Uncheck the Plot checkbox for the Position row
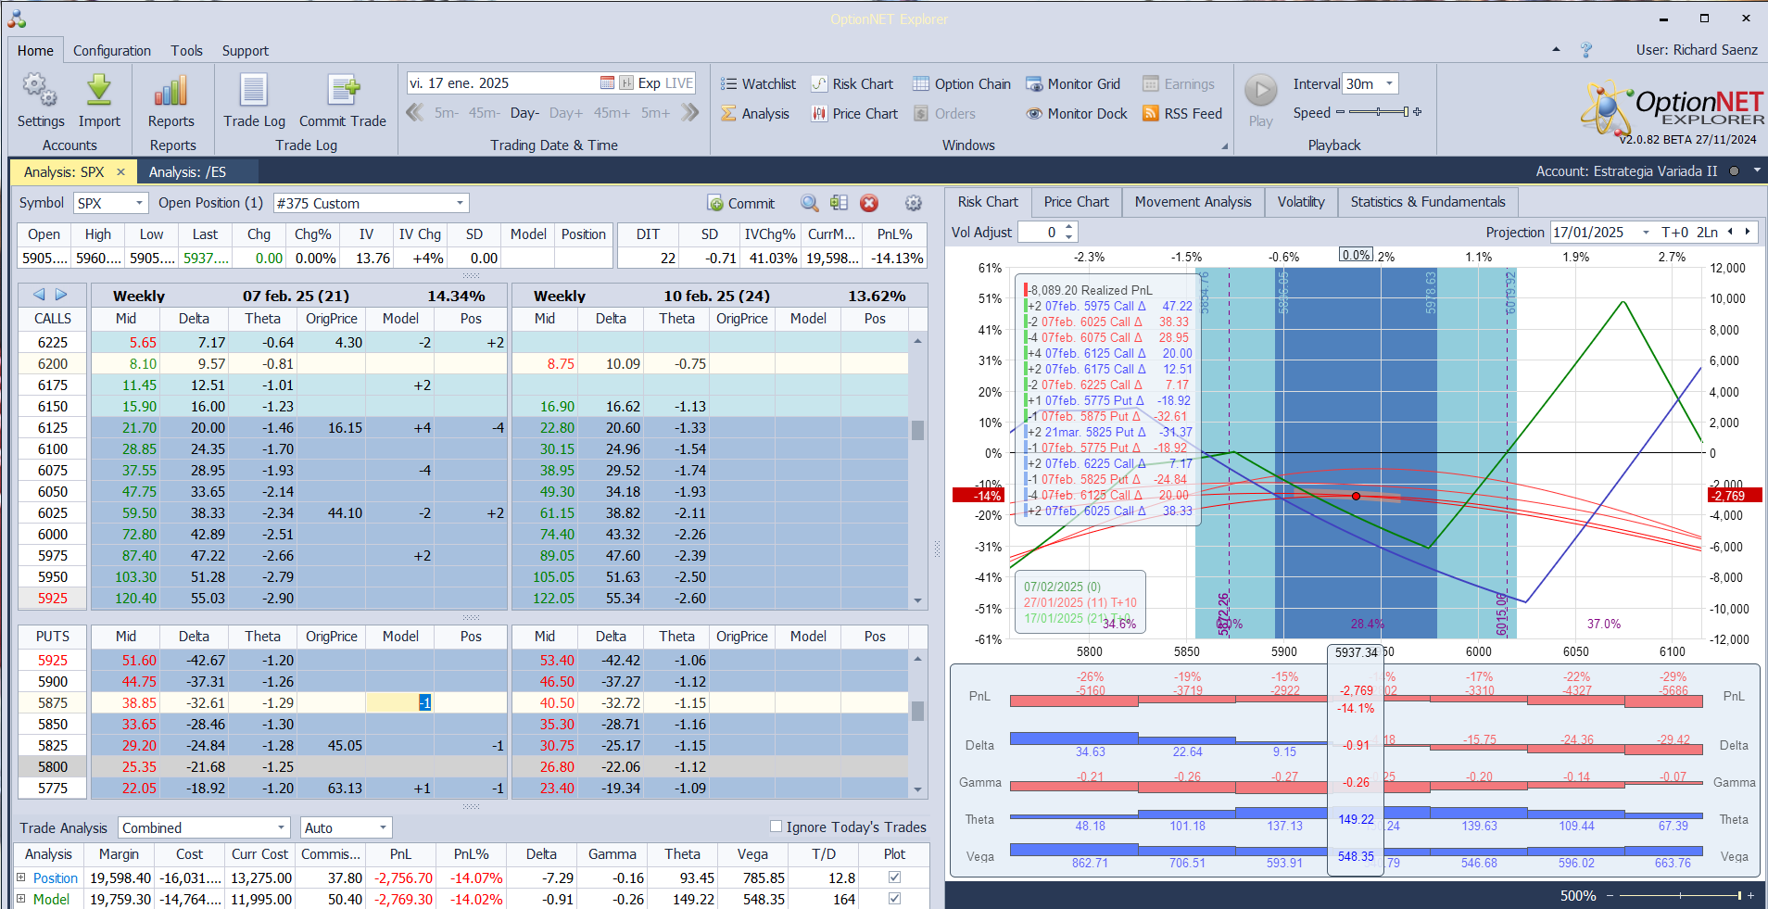Screen dimensions: 1768x909 pos(894,877)
